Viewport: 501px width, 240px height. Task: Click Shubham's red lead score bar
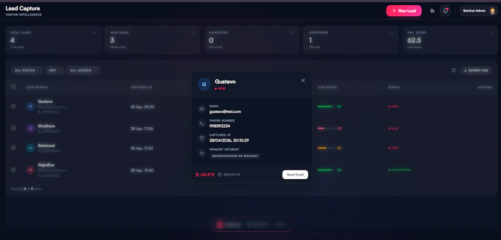(326, 128)
